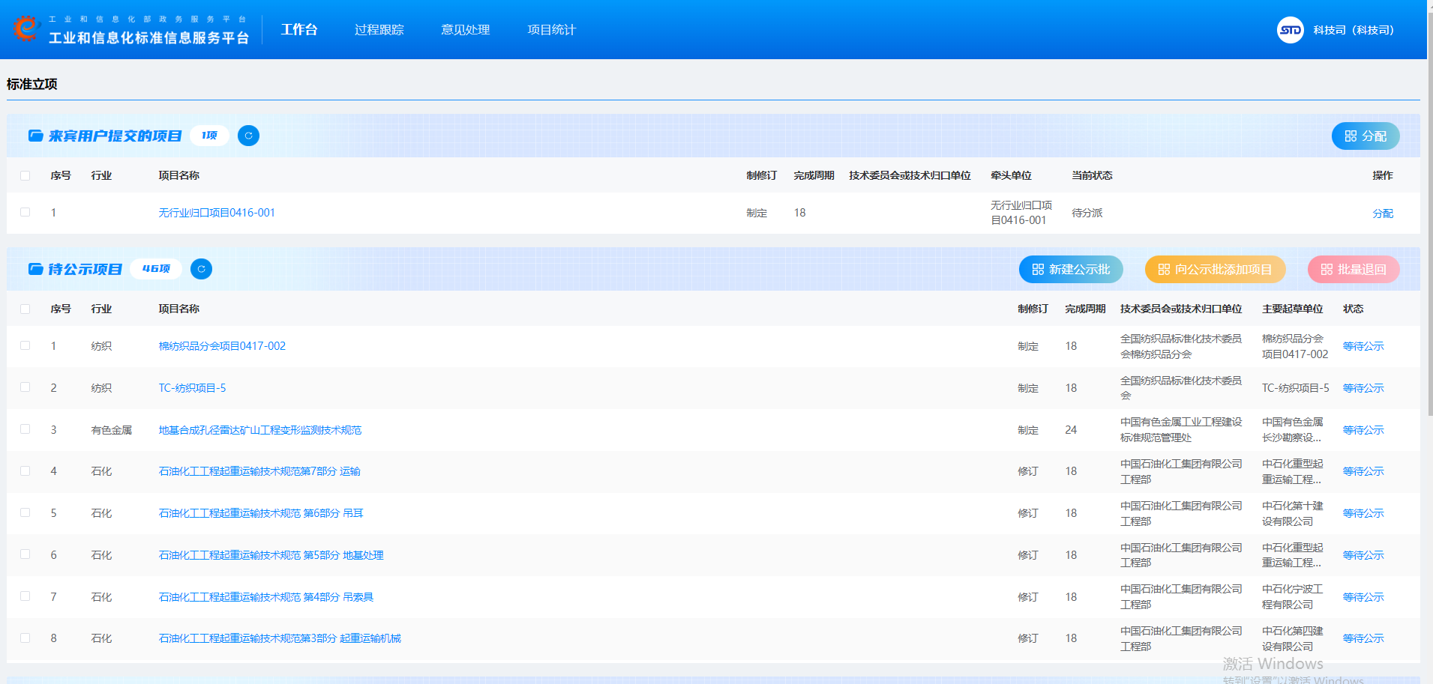Viewport: 1433px width, 684px height.
Task: Check the row for 无行业归口项目0416-001
Action: point(25,213)
